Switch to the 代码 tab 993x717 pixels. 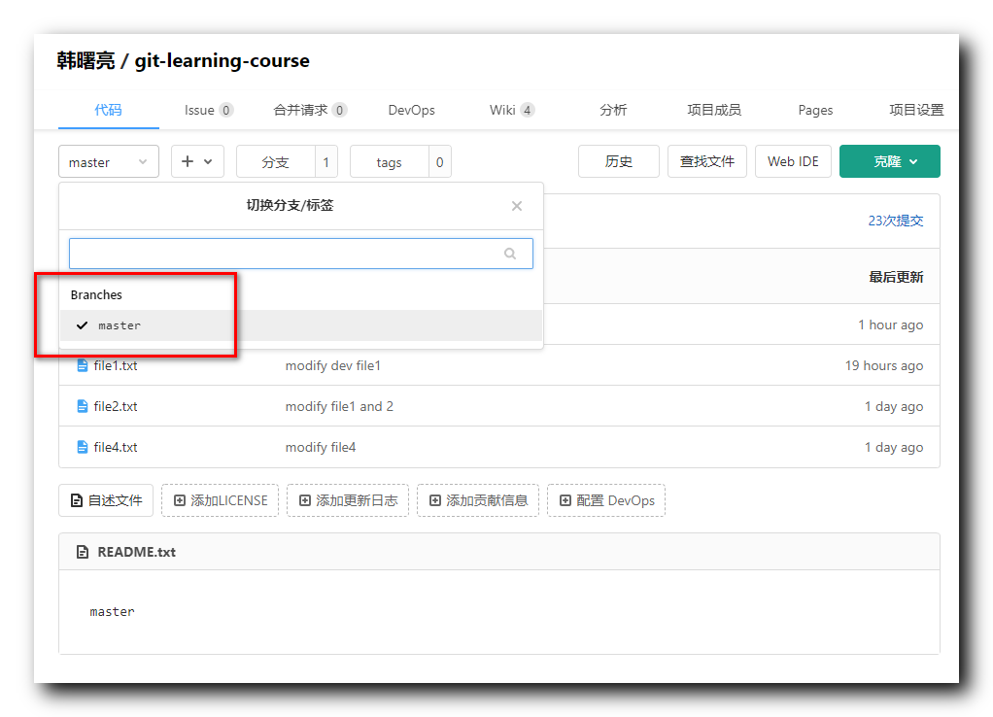coord(108,110)
